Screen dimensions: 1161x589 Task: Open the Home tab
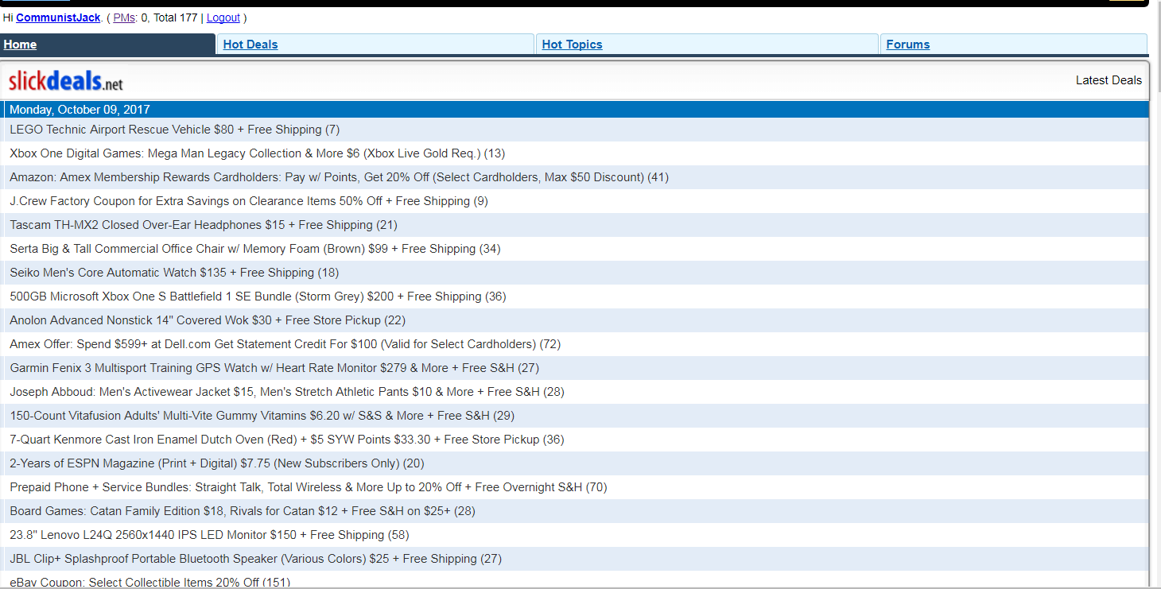pos(20,45)
